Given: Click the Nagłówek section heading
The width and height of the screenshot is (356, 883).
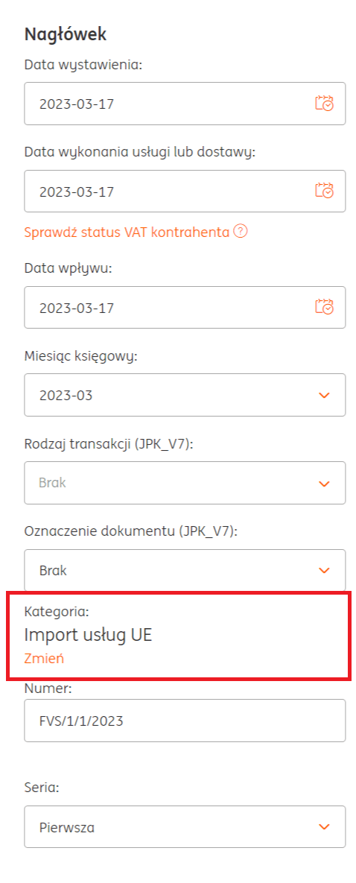Looking at the screenshot, I should point(66,34).
